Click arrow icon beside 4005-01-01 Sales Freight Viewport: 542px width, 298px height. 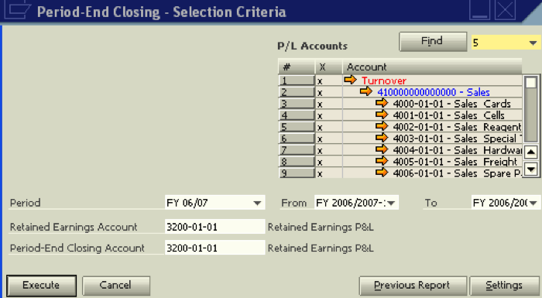(x=382, y=161)
